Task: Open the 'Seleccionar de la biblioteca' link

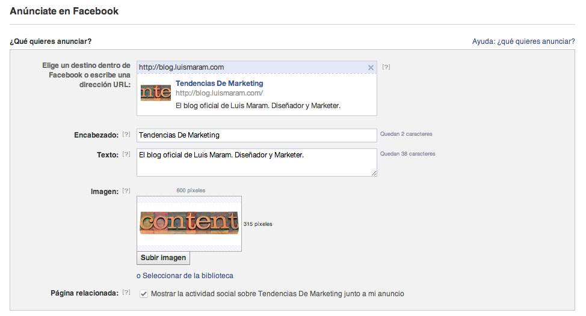Action: (187, 276)
